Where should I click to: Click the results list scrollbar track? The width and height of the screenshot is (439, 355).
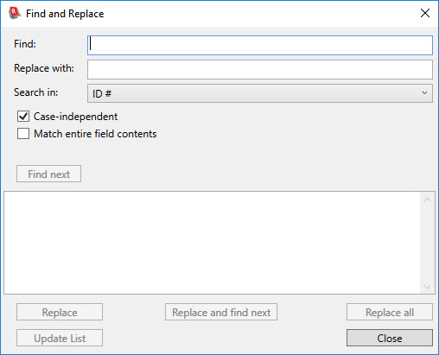[427, 244]
